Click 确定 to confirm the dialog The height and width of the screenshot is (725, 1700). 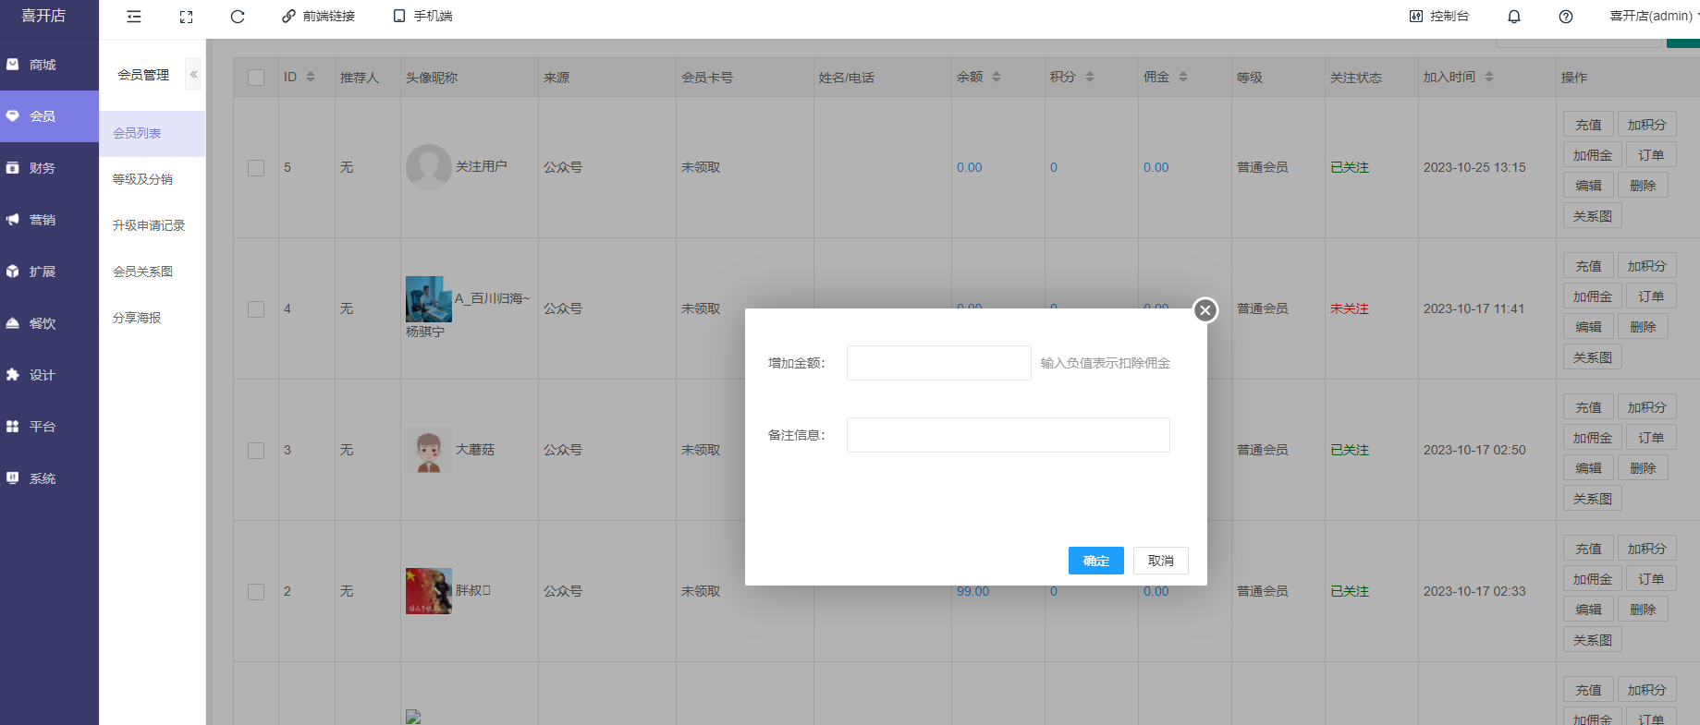point(1096,561)
